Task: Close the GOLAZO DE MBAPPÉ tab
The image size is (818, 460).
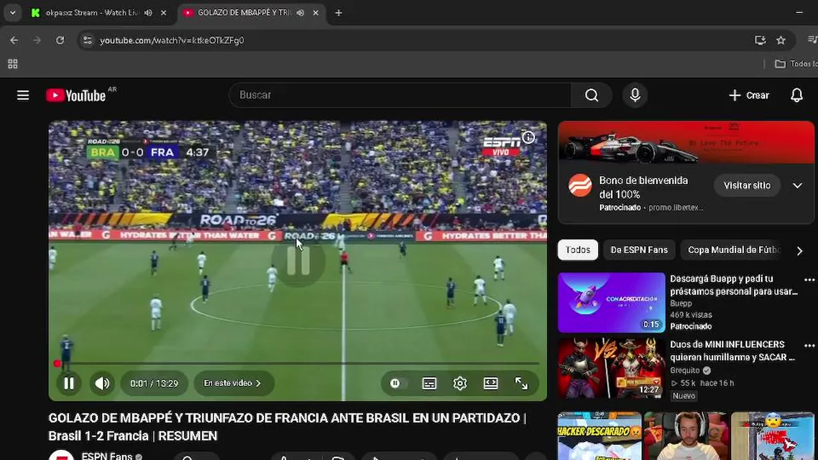Action: coord(316,13)
